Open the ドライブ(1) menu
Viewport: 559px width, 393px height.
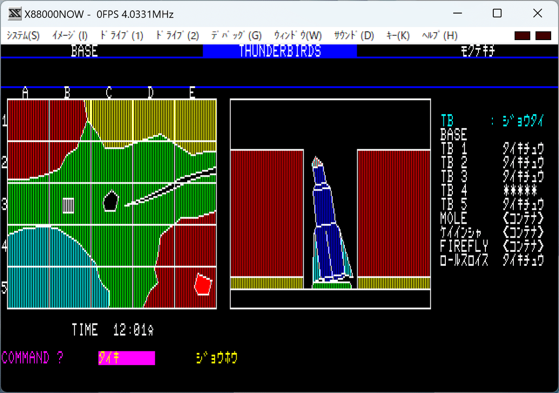click(x=122, y=35)
